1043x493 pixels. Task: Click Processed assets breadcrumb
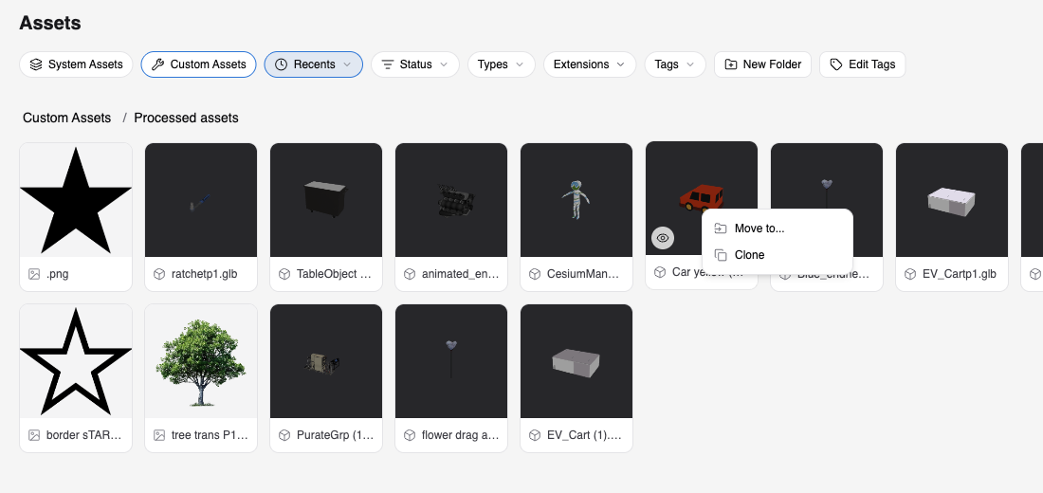[x=186, y=118]
